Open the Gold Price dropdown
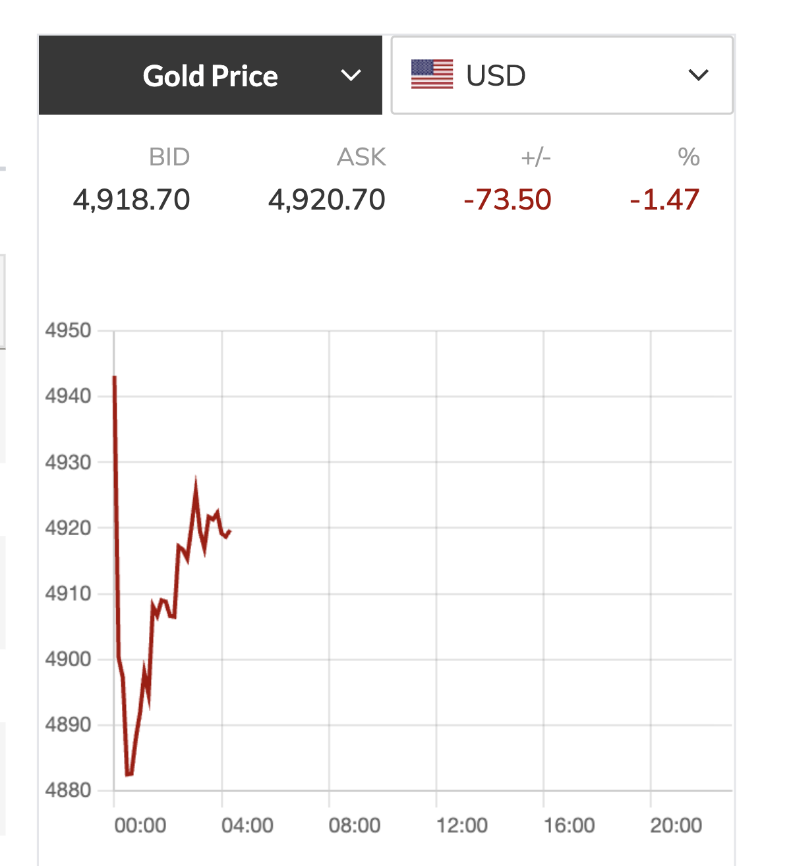This screenshot has width=791, height=866. click(x=210, y=76)
